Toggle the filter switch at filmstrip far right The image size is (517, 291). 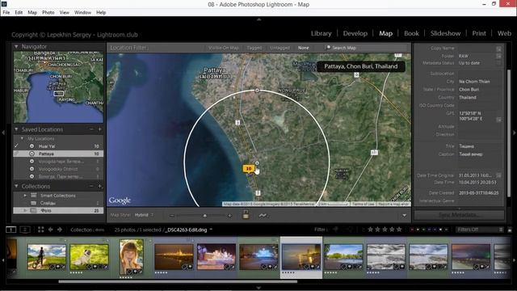pos(510,230)
